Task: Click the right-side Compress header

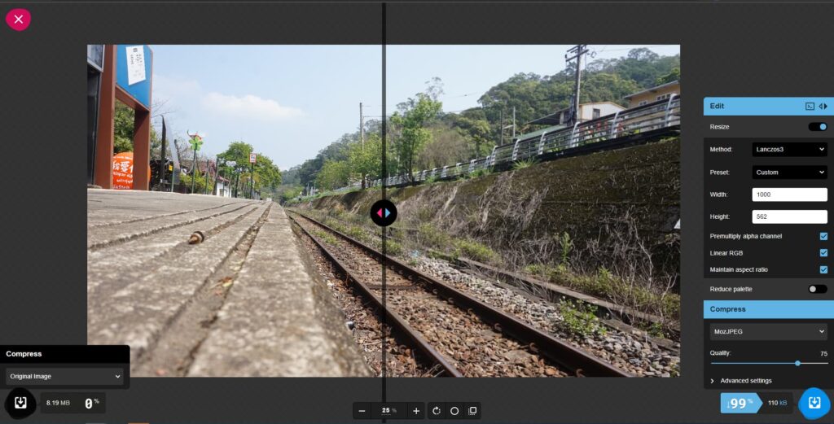Action: [769, 309]
